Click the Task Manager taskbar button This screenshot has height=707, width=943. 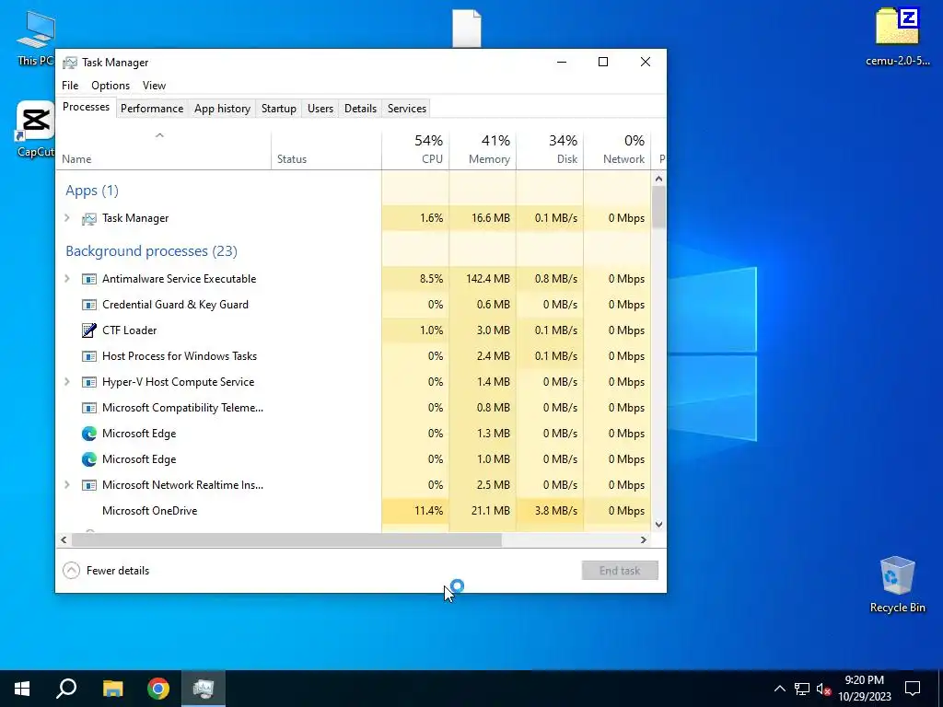pos(204,689)
